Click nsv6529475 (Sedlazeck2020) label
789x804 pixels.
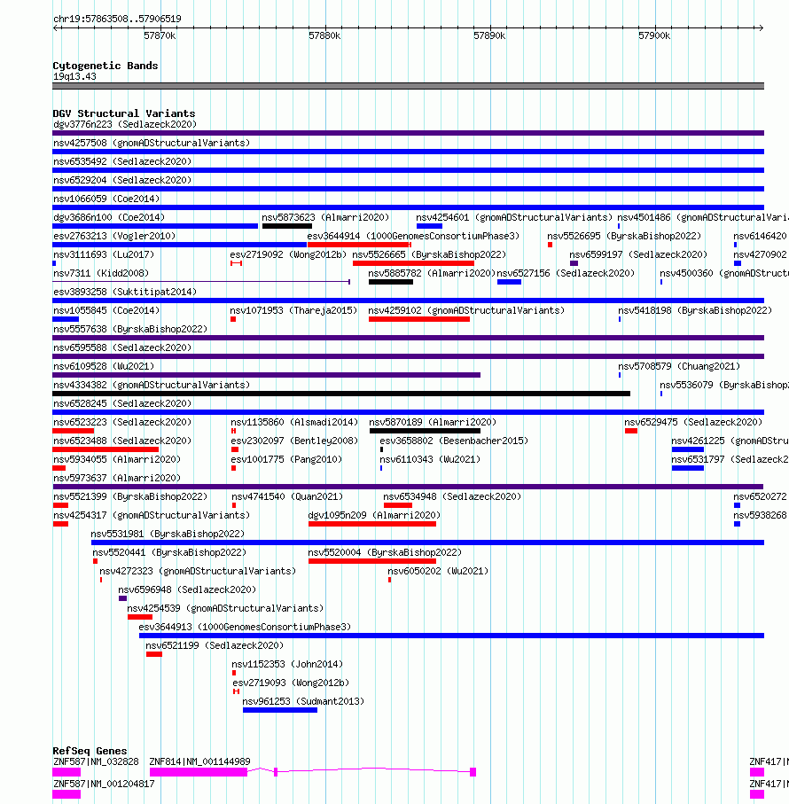(693, 423)
